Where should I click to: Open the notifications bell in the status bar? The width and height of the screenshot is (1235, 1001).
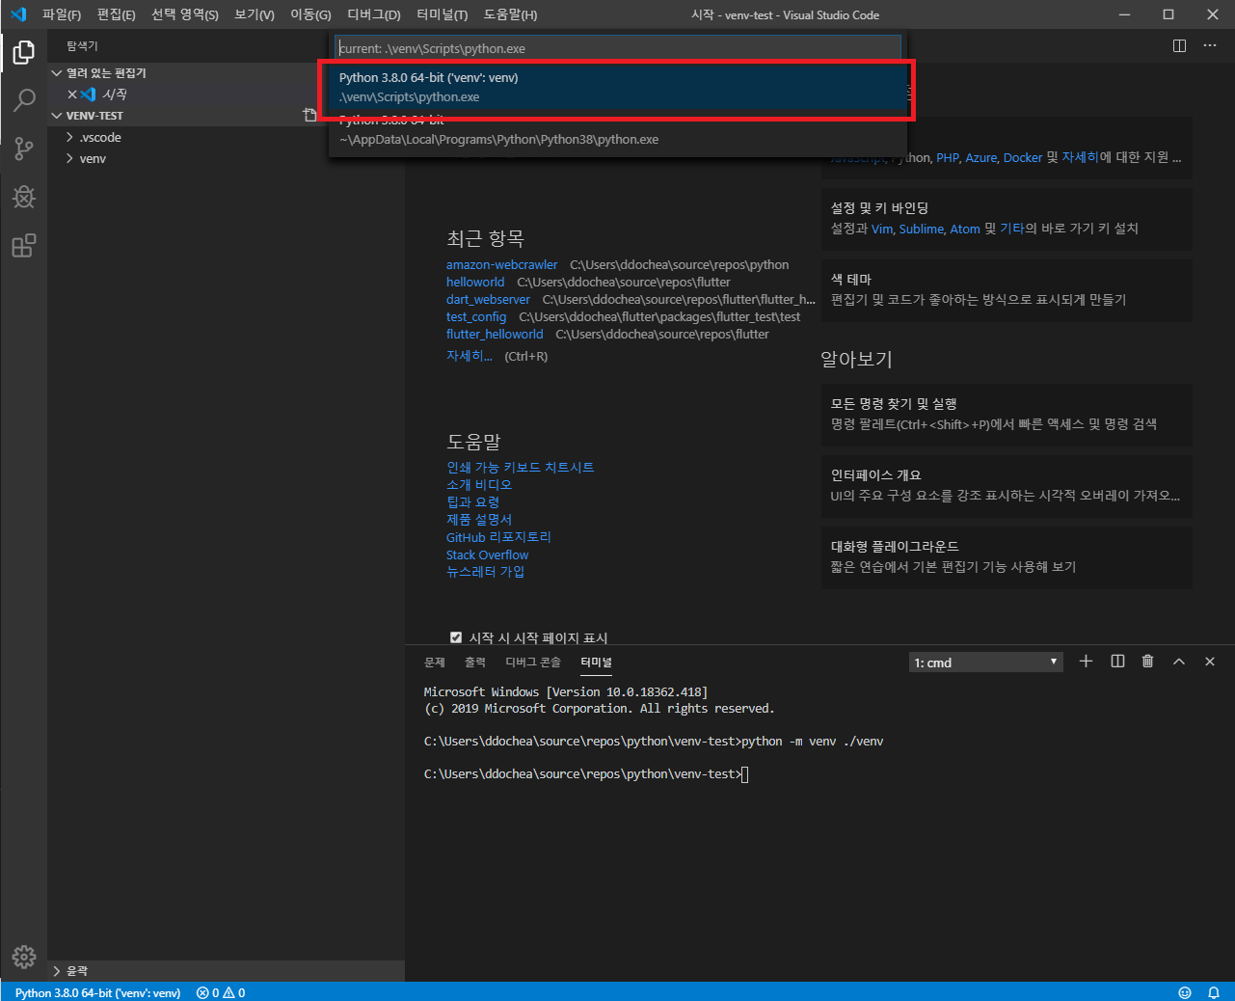[x=1214, y=991]
